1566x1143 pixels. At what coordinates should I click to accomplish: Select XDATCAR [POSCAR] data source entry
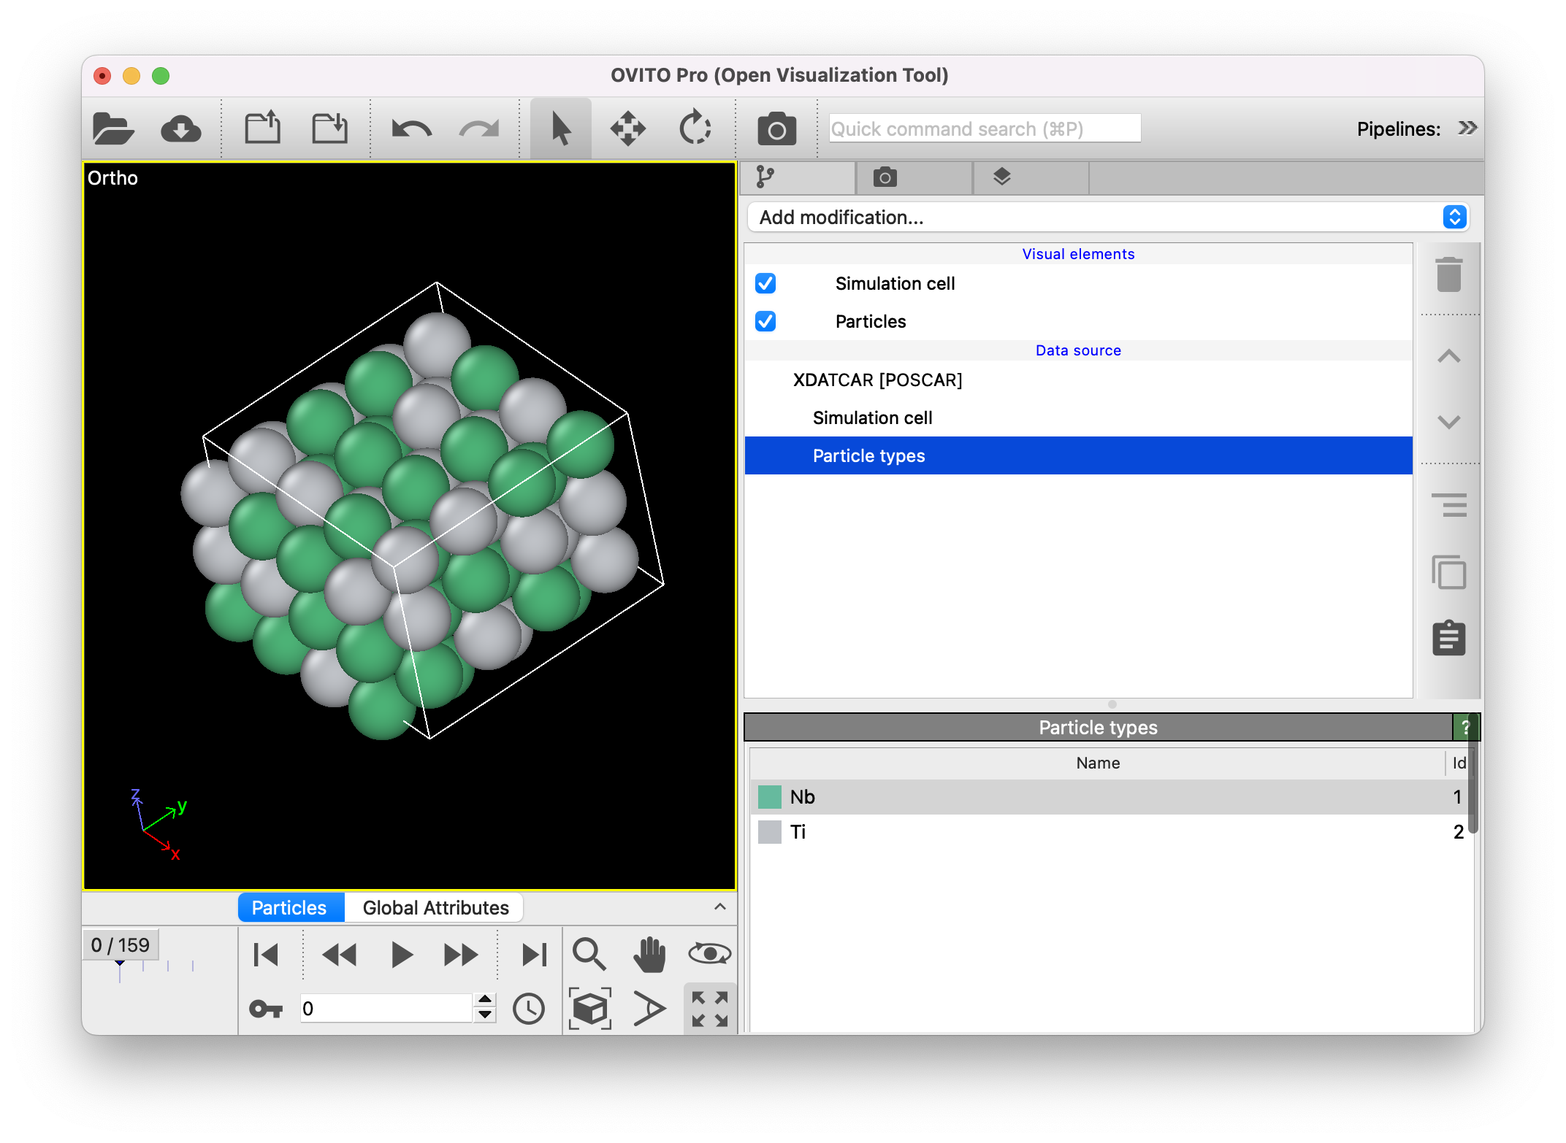877,380
